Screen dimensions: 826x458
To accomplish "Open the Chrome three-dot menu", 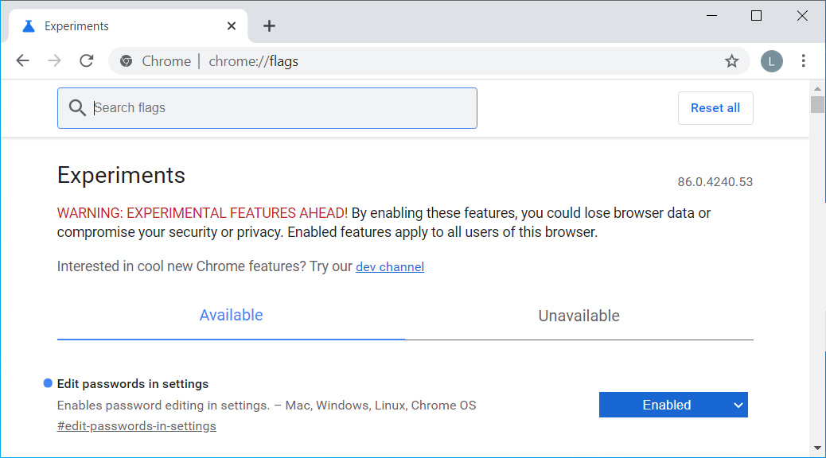I will pyautogui.click(x=804, y=61).
